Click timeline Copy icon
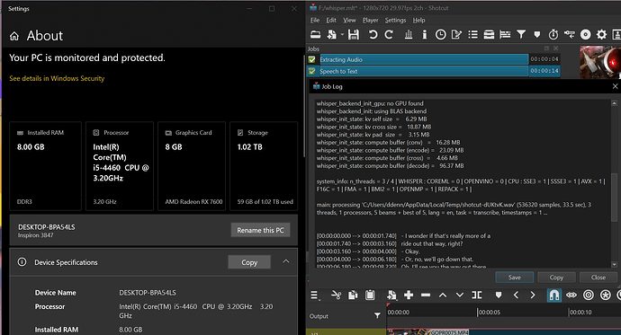Image resolution: width=621 pixels, height=335 pixels. (x=353, y=295)
